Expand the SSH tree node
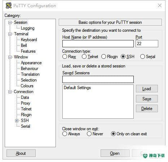This screenshot has height=162, width=168. click(17, 121)
